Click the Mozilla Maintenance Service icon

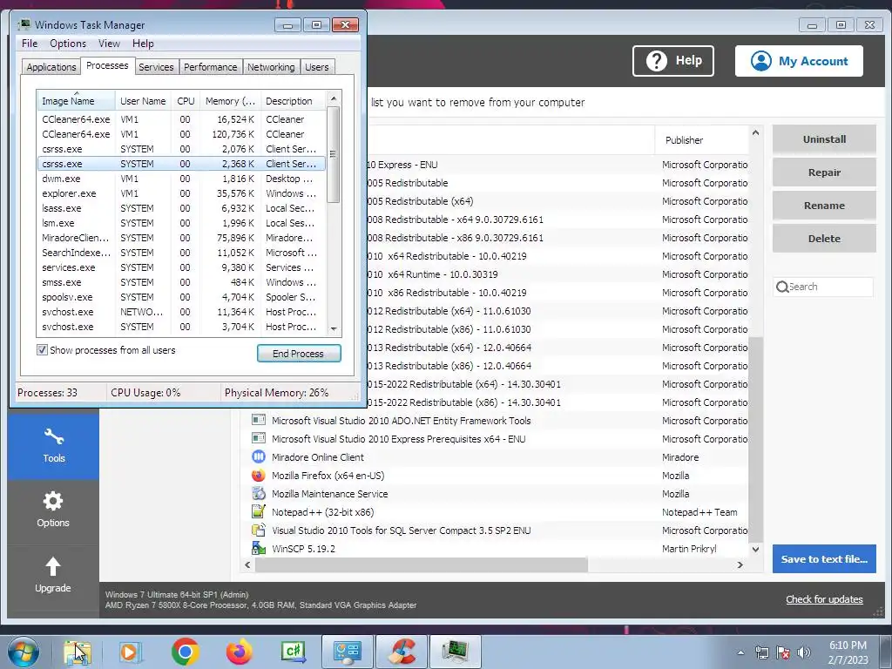click(x=259, y=493)
